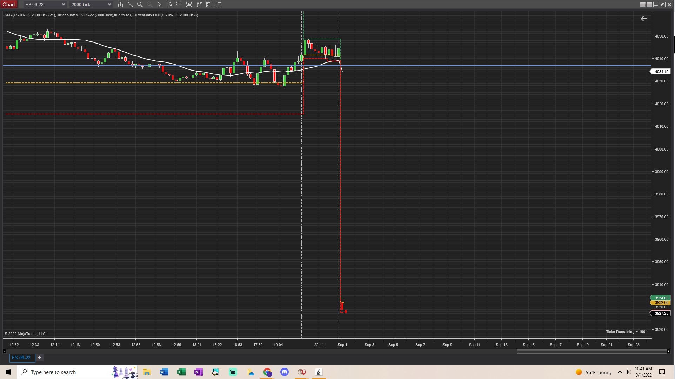Image resolution: width=675 pixels, height=379 pixels.
Task: Click the Zoom In magnifier icon
Action: point(140,5)
